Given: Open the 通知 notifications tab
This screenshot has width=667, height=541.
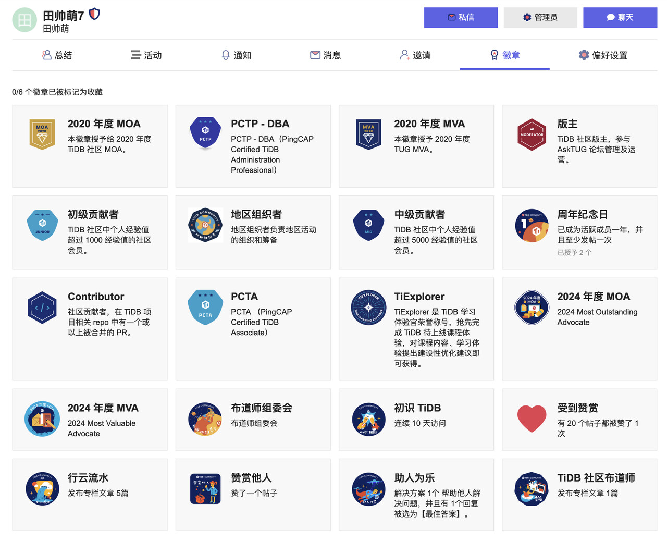Looking at the screenshot, I should pyautogui.click(x=236, y=55).
